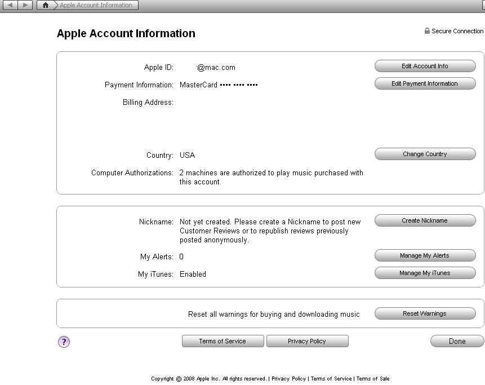
Task: Follow footer Terms of Service link
Action: [331, 378]
